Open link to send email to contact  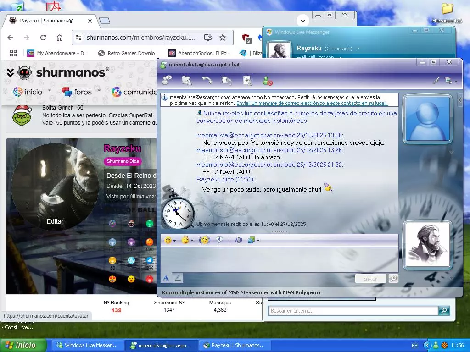pyautogui.click(x=312, y=103)
